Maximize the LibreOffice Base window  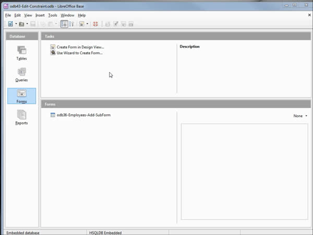point(295,5)
